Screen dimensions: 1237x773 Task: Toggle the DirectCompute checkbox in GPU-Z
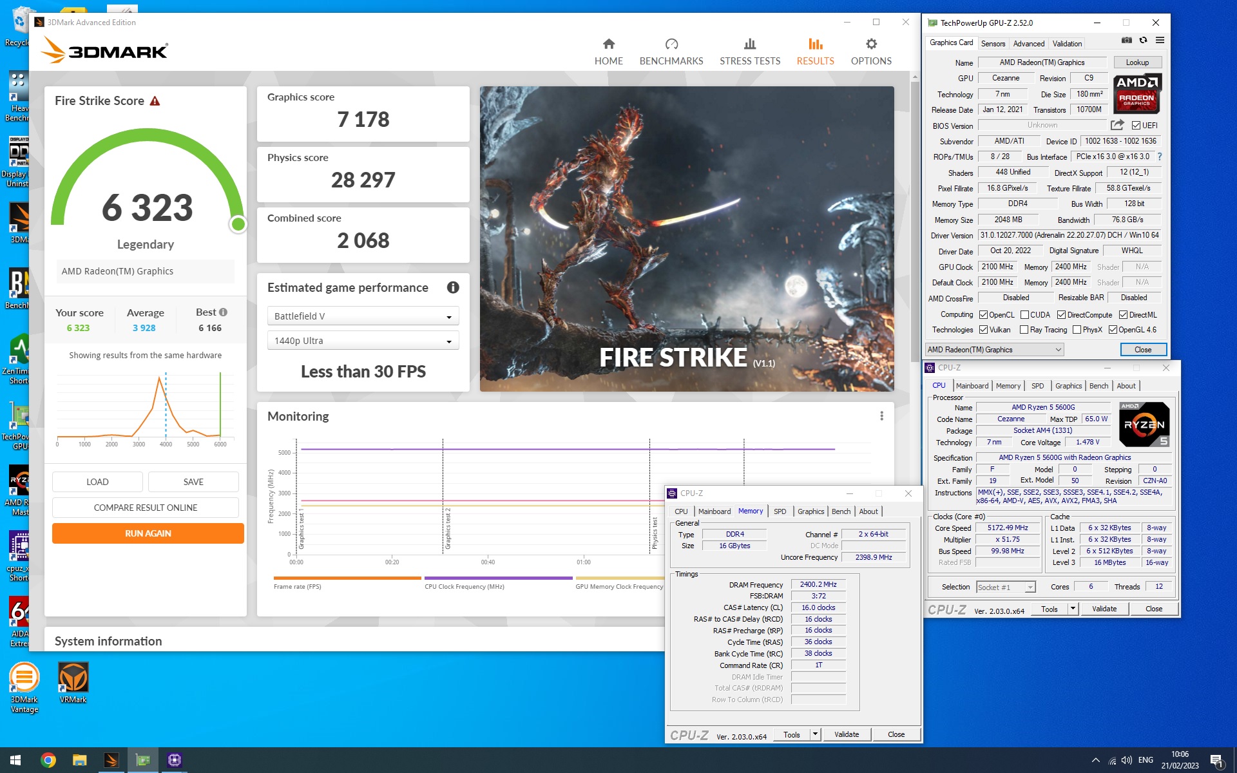point(1061,315)
